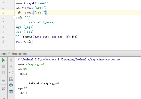Screen dimensions: 141x99
Task: Click the interaction.py file path link in console
Action: [x=89, y=60]
